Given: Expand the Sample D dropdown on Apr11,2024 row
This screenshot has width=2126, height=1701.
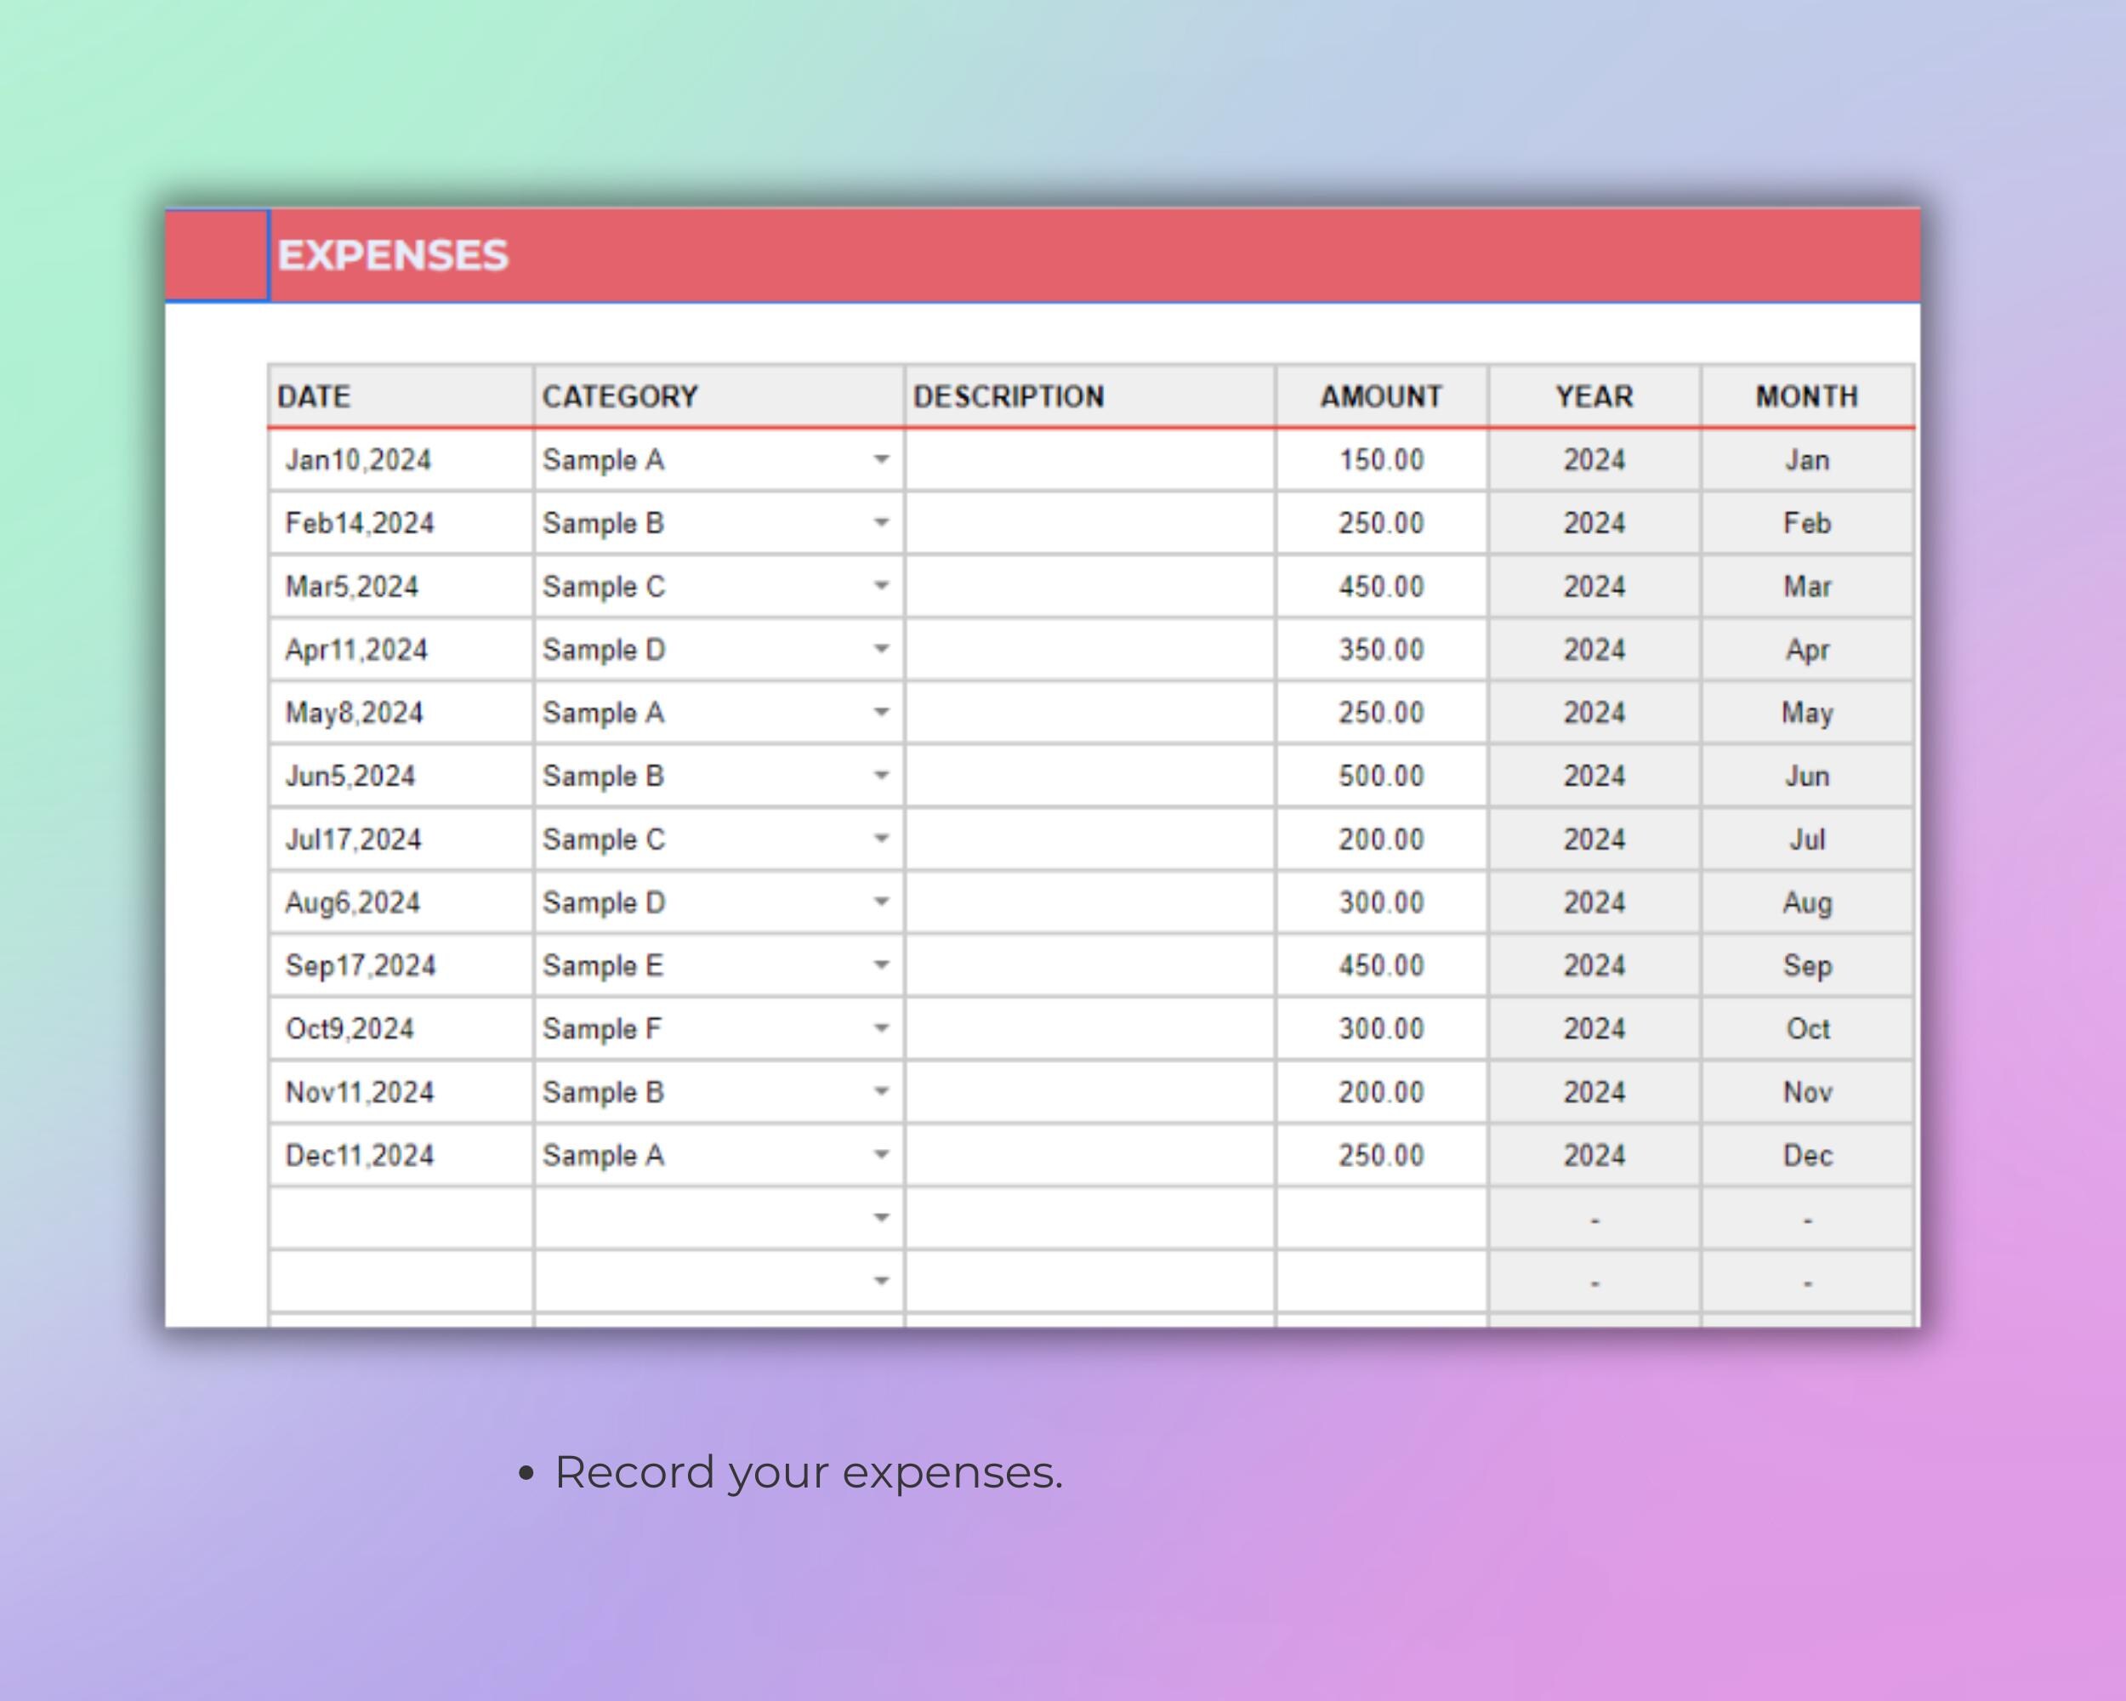Looking at the screenshot, I should point(880,649).
